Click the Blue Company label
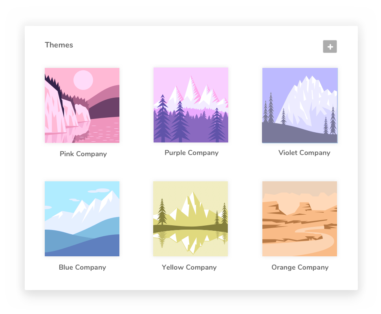Screen dimensions: 381x314 coord(82,267)
